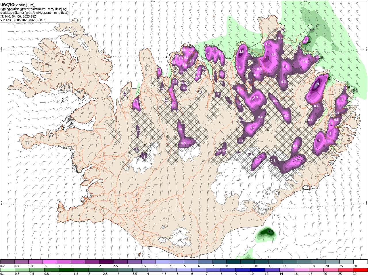Pick the bright pink swatch between 0.5 and 0.8, upper scale
368x276 pixels.
(x=49, y=262)
